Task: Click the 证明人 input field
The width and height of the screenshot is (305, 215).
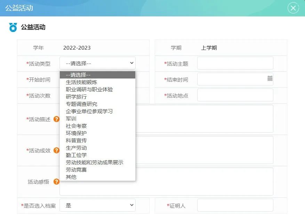Action: (235, 205)
